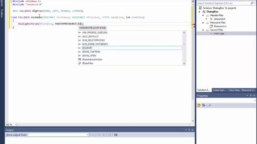Viewport: 257px width, 144px height.
Task: Pin the Output panel
Action: [x=189, y=130]
